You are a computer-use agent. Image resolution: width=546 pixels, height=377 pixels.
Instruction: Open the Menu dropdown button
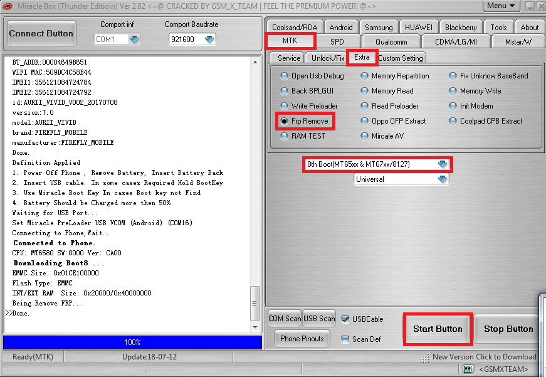pyautogui.click(x=501, y=6)
